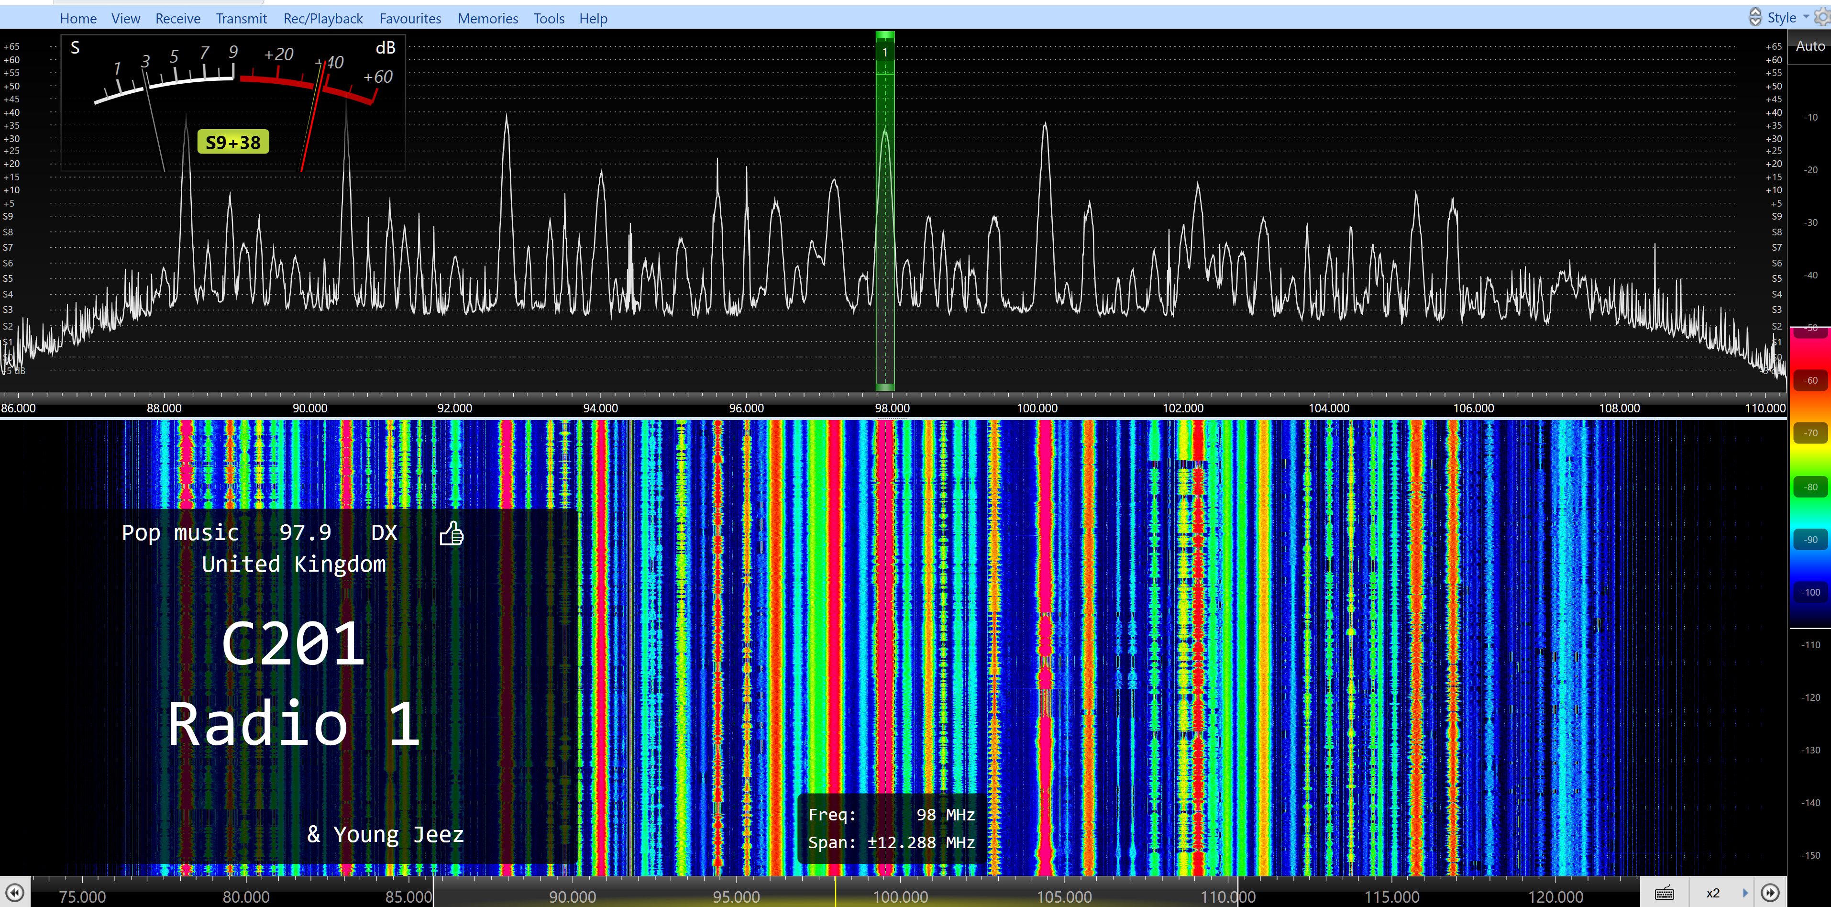Expand the x2 zoom dropdown arrow
This screenshot has width=1831, height=907.
coord(1745,893)
